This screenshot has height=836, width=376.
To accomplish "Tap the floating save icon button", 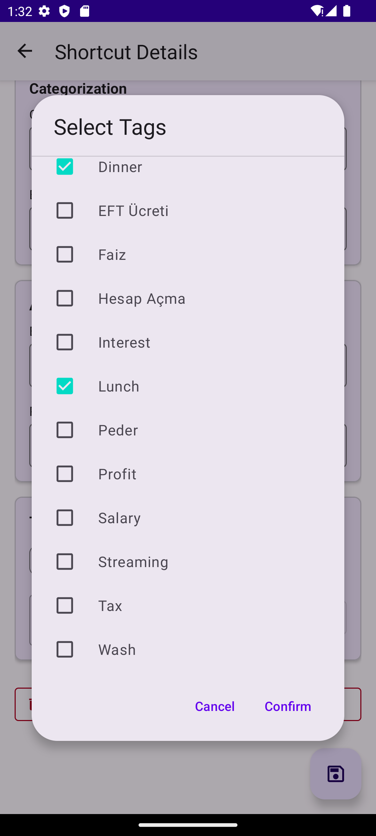I will point(336,774).
